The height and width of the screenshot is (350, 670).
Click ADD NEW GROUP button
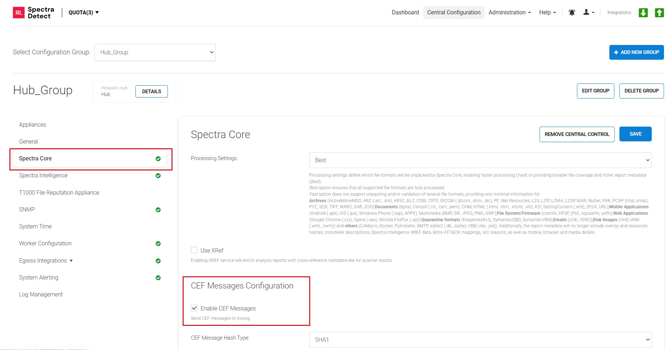[x=636, y=53]
